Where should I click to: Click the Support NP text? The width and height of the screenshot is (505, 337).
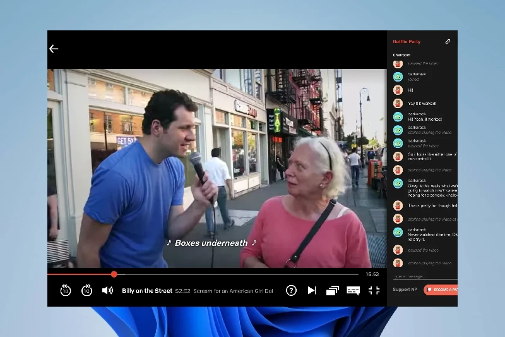tap(405, 290)
